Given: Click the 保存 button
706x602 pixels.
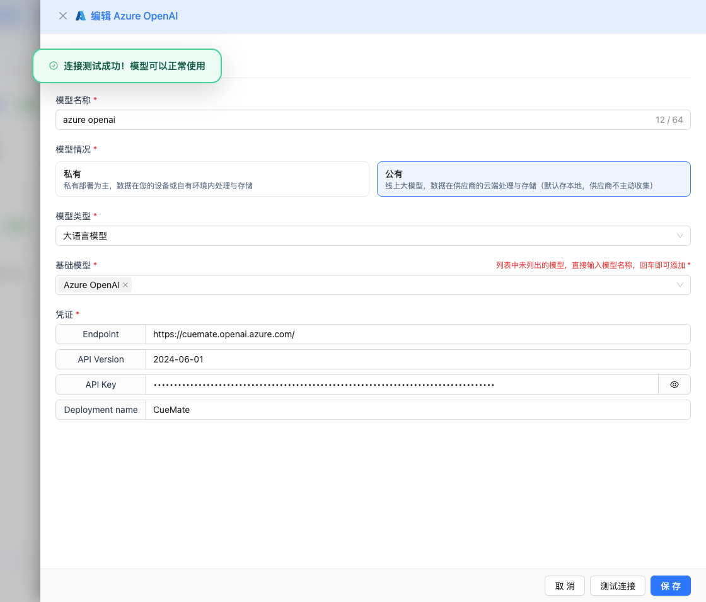Looking at the screenshot, I should point(670,586).
